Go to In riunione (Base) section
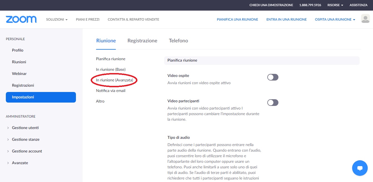 coord(111,69)
